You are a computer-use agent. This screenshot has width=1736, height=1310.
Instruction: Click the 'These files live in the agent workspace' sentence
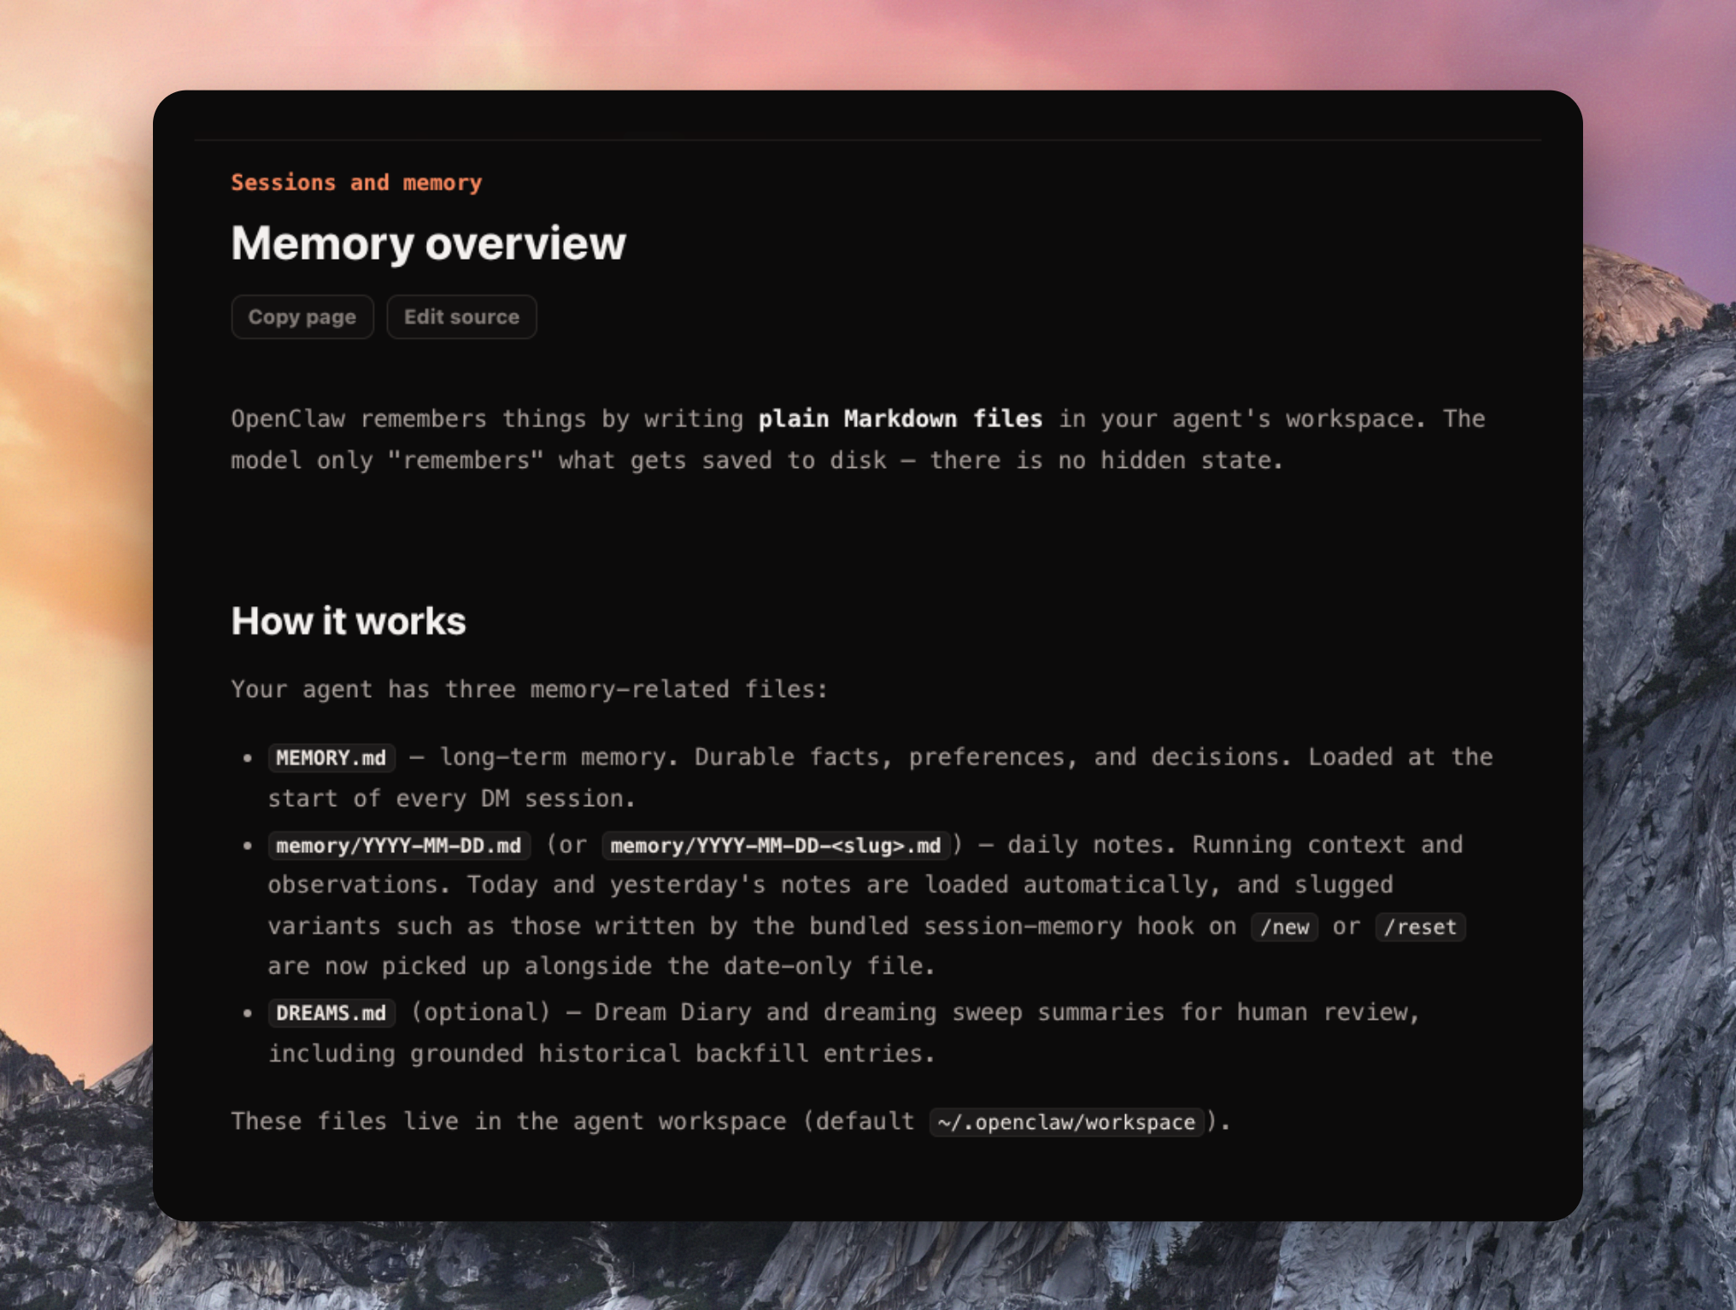click(x=730, y=1121)
